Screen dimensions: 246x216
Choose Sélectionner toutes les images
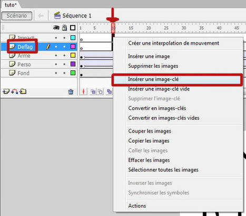pyautogui.click(x=178, y=170)
